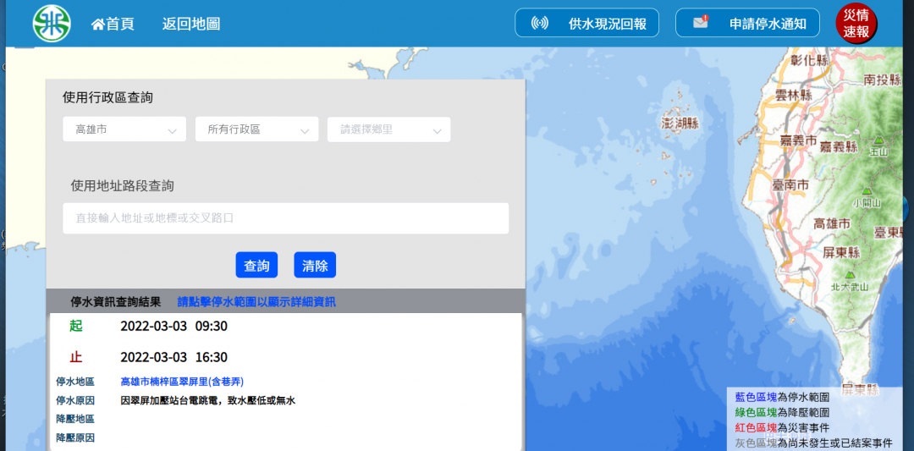Open the 供水現況回報 button

[587, 23]
